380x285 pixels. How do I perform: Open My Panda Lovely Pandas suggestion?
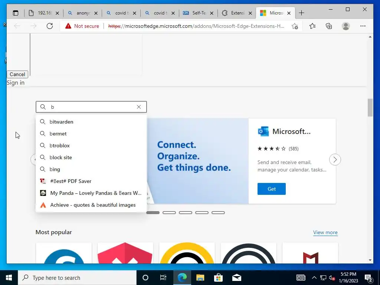pyautogui.click(x=91, y=193)
